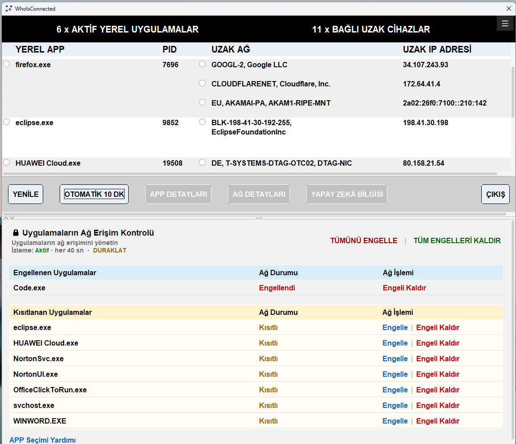Click the IP address 80.158.21.54
Image resolution: width=516 pixels, height=444 pixels.
pyautogui.click(x=423, y=163)
